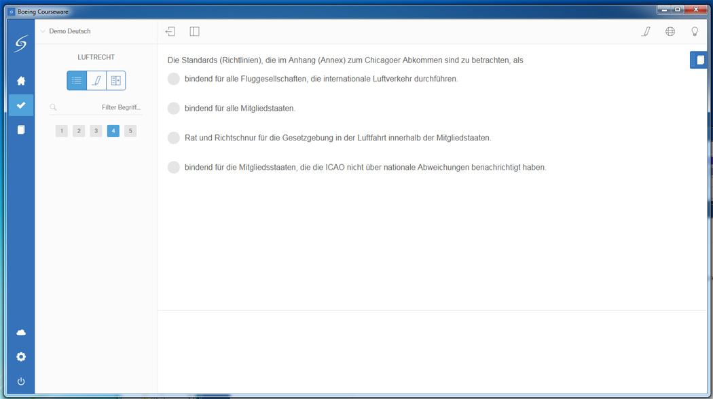The image size is (713, 399).
Task: Open the cloud sync icon
Action: pos(21,332)
